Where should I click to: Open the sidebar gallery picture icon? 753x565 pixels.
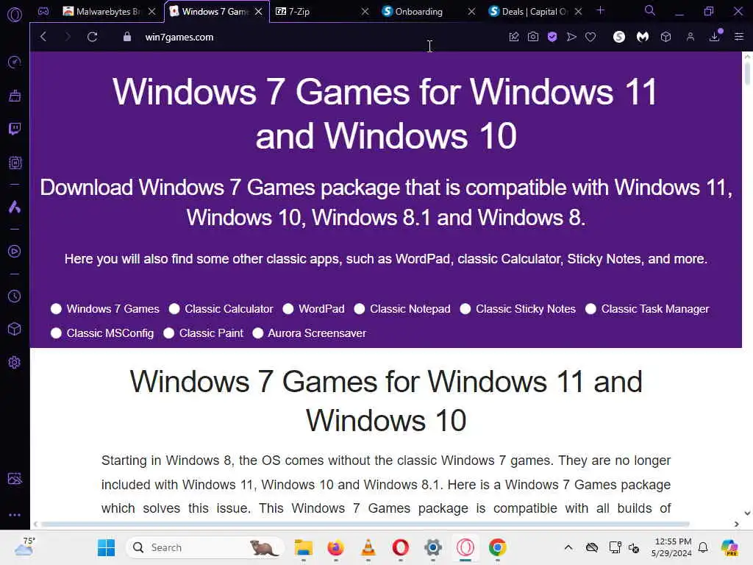15,478
